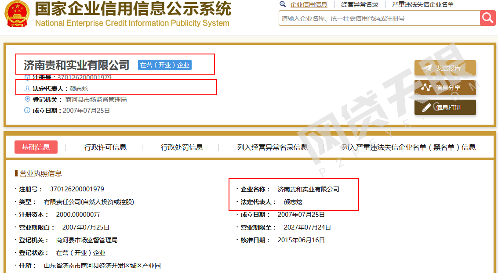498x273 pixels.
Task: Click the 信息分享 button
Action: coord(445,87)
